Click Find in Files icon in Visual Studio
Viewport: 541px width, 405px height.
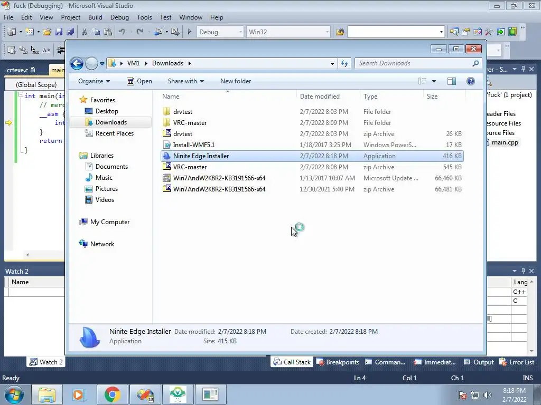point(340,32)
